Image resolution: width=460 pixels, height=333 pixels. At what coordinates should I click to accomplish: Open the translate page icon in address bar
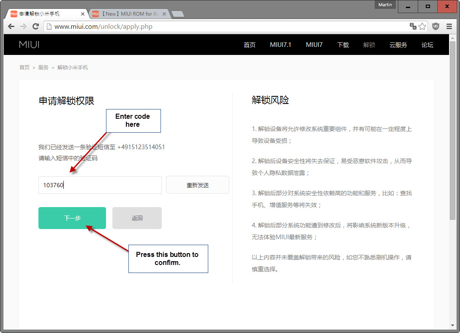(413, 26)
